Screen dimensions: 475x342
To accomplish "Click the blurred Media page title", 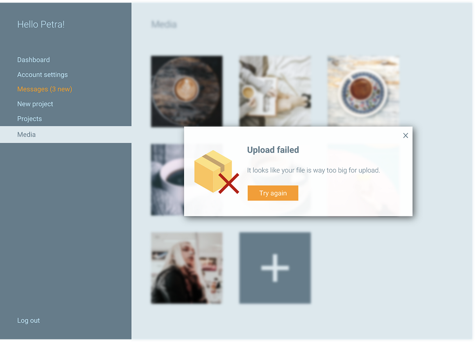I will [164, 25].
